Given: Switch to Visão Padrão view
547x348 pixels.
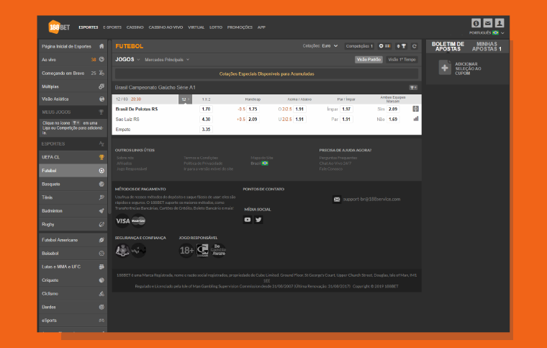Looking at the screenshot, I should [369, 60].
